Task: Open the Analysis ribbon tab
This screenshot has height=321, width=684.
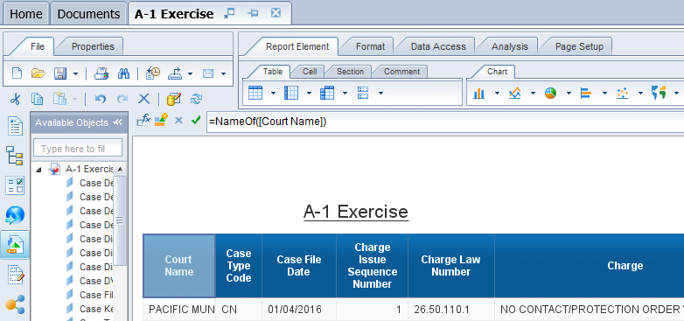Action: click(510, 46)
